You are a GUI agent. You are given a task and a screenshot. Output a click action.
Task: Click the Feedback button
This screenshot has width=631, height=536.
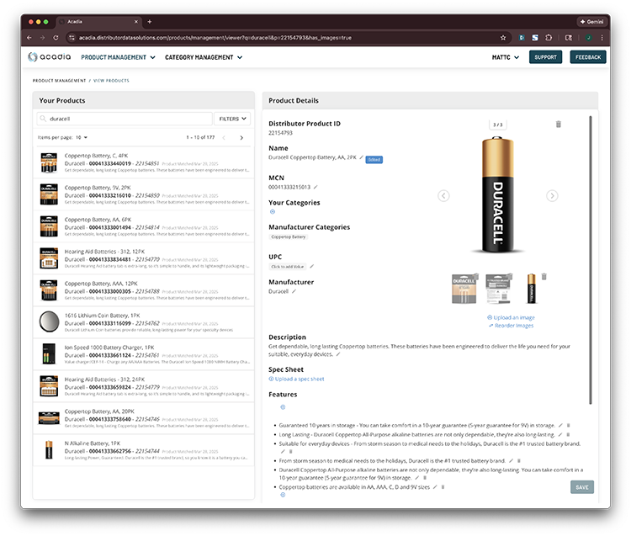tap(587, 57)
